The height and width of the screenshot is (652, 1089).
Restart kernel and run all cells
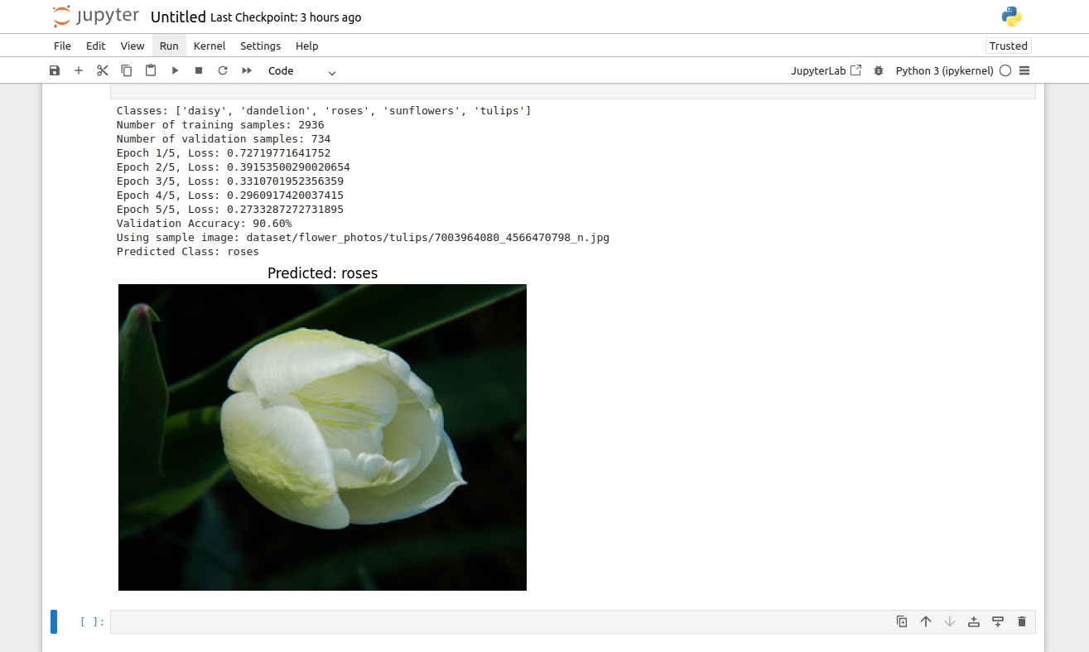(247, 71)
